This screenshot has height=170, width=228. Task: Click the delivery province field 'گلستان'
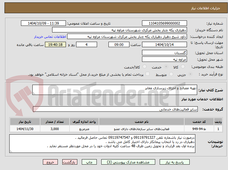point(164,53)
